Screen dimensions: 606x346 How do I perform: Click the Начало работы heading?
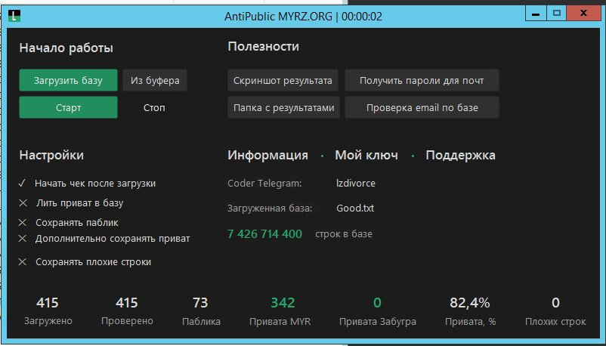pos(66,48)
